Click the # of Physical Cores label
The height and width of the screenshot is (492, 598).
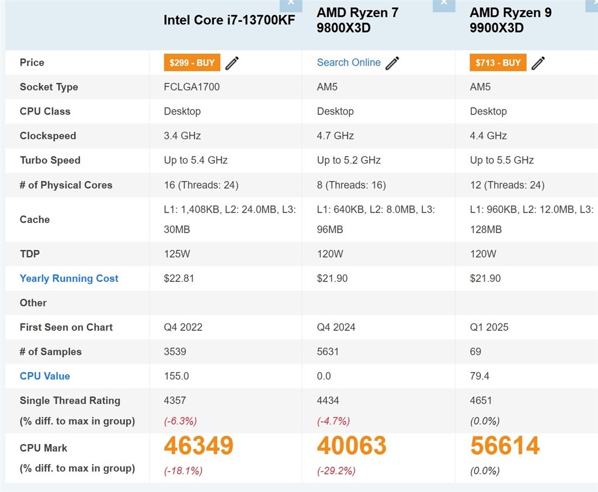(66, 185)
